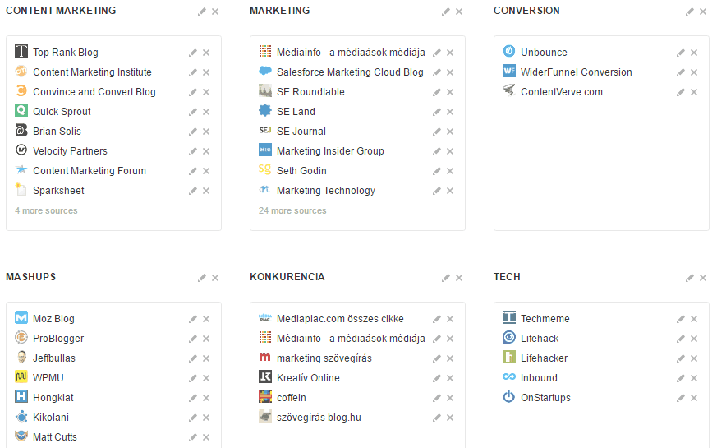Edit the Marketing Technology source

tap(437, 191)
